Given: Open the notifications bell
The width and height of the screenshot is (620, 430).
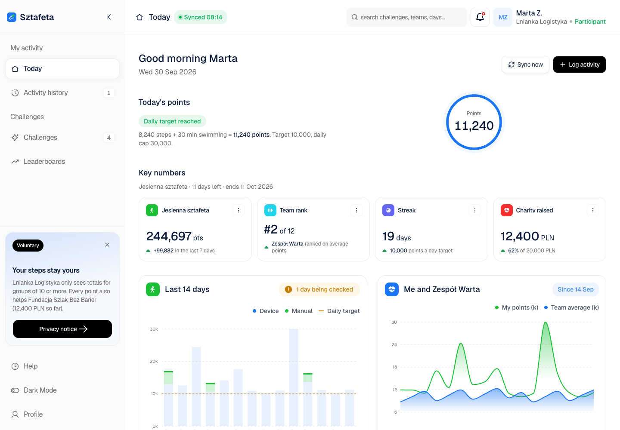Looking at the screenshot, I should [480, 17].
